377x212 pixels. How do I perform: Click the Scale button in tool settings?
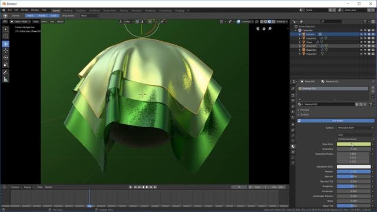tap(54, 16)
